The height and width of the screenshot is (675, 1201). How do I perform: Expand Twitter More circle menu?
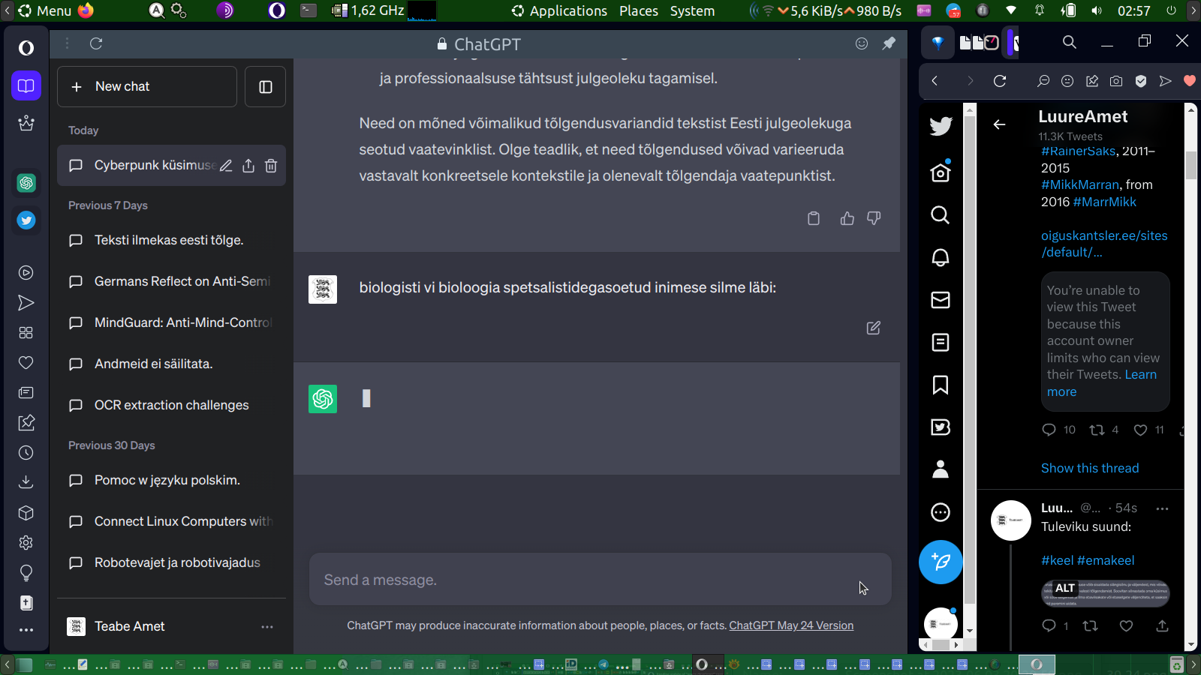941,512
